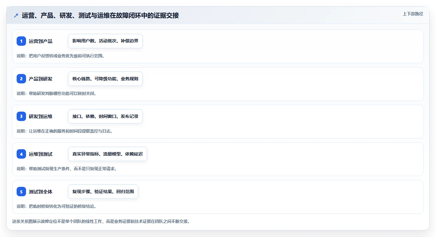This screenshot has height=237, width=436.
Task: Click the note 让运维在正确的服务和时间段提取监控与日志
Action: click(x=65, y=131)
